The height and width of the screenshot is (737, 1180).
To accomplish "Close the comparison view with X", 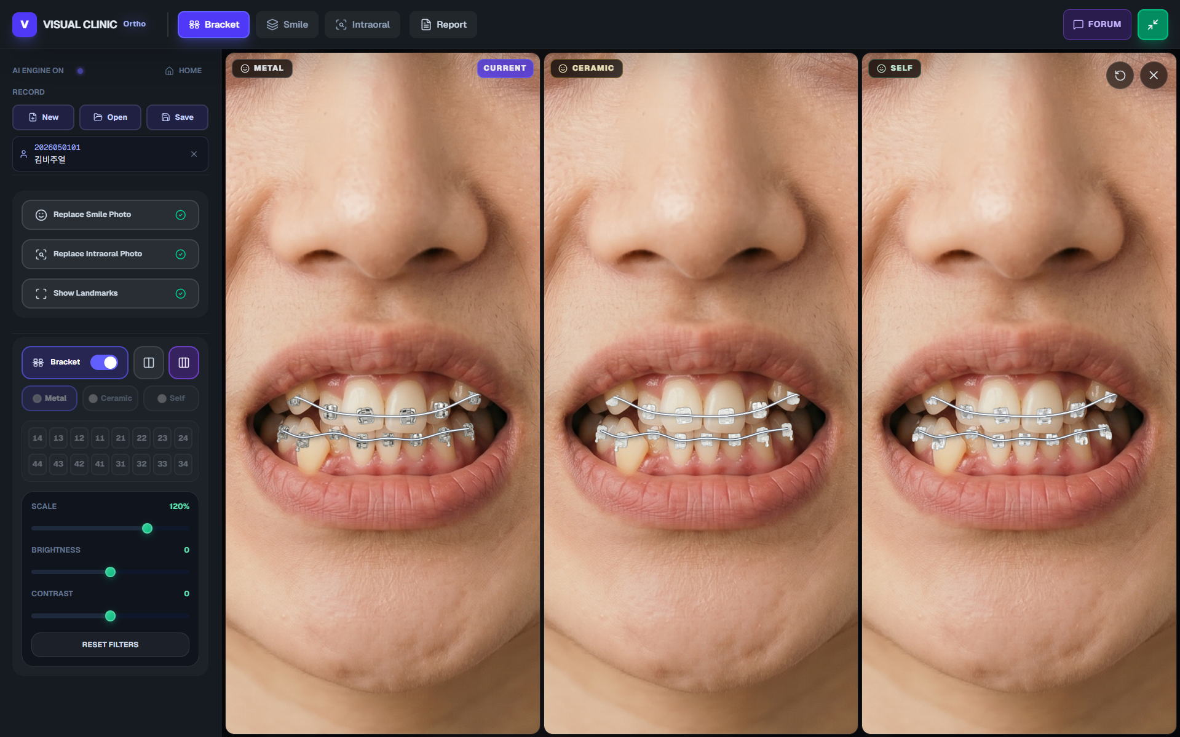I will [1154, 75].
